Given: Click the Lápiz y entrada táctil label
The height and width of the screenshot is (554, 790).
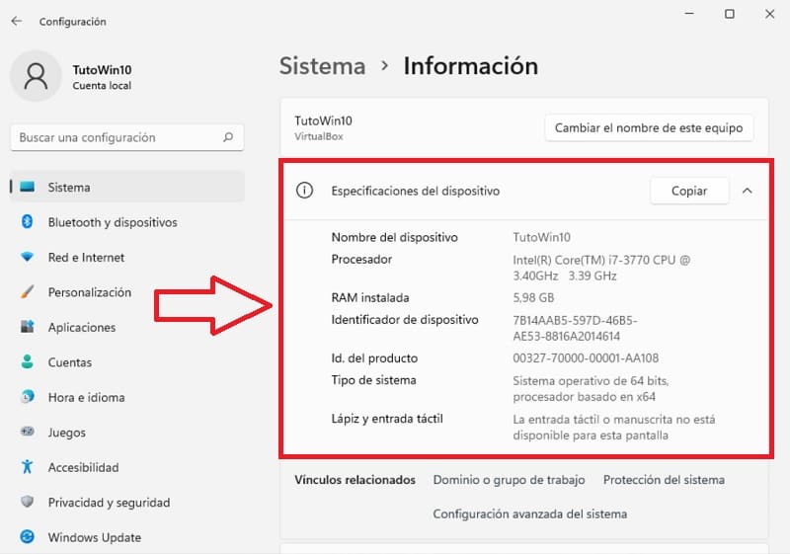Looking at the screenshot, I should (x=387, y=419).
